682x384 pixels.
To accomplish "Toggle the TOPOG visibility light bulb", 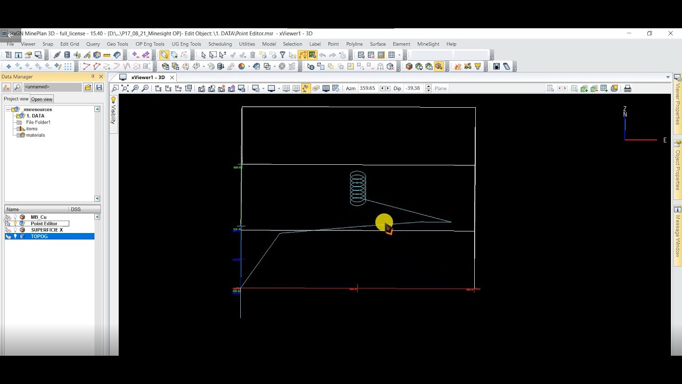I will coord(15,236).
